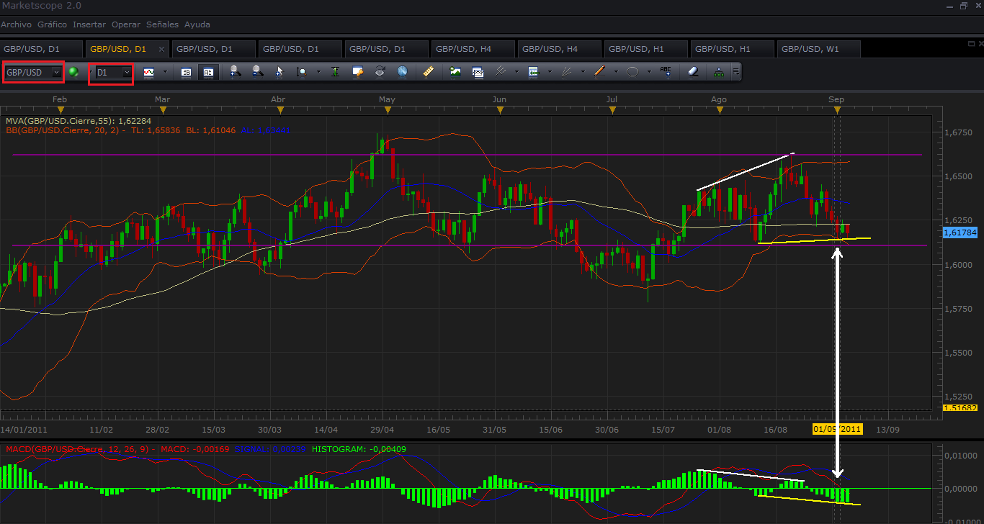Image resolution: width=984 pixels, height=524 pixels.
Task: Click the add indicator picture icon
Action: pos(455,72)
